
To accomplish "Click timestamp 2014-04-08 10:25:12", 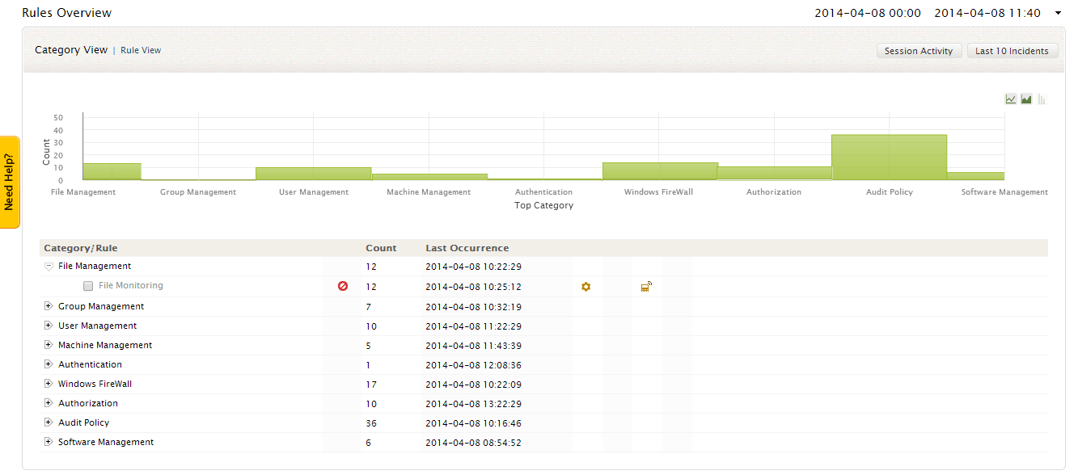I will click(x=473, y=287).
